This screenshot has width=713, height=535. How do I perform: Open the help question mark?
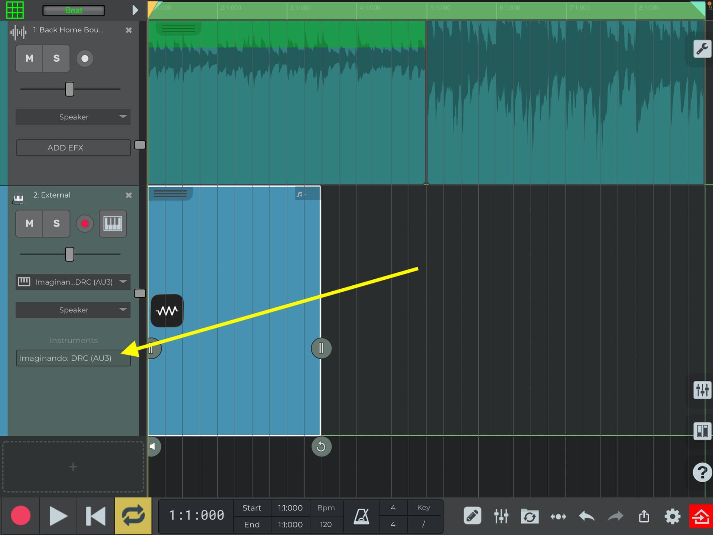click(x=702, y=473)
